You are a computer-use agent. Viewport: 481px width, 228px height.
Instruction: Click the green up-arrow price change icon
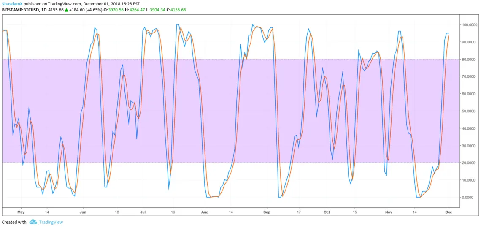[x=66, y=10]
